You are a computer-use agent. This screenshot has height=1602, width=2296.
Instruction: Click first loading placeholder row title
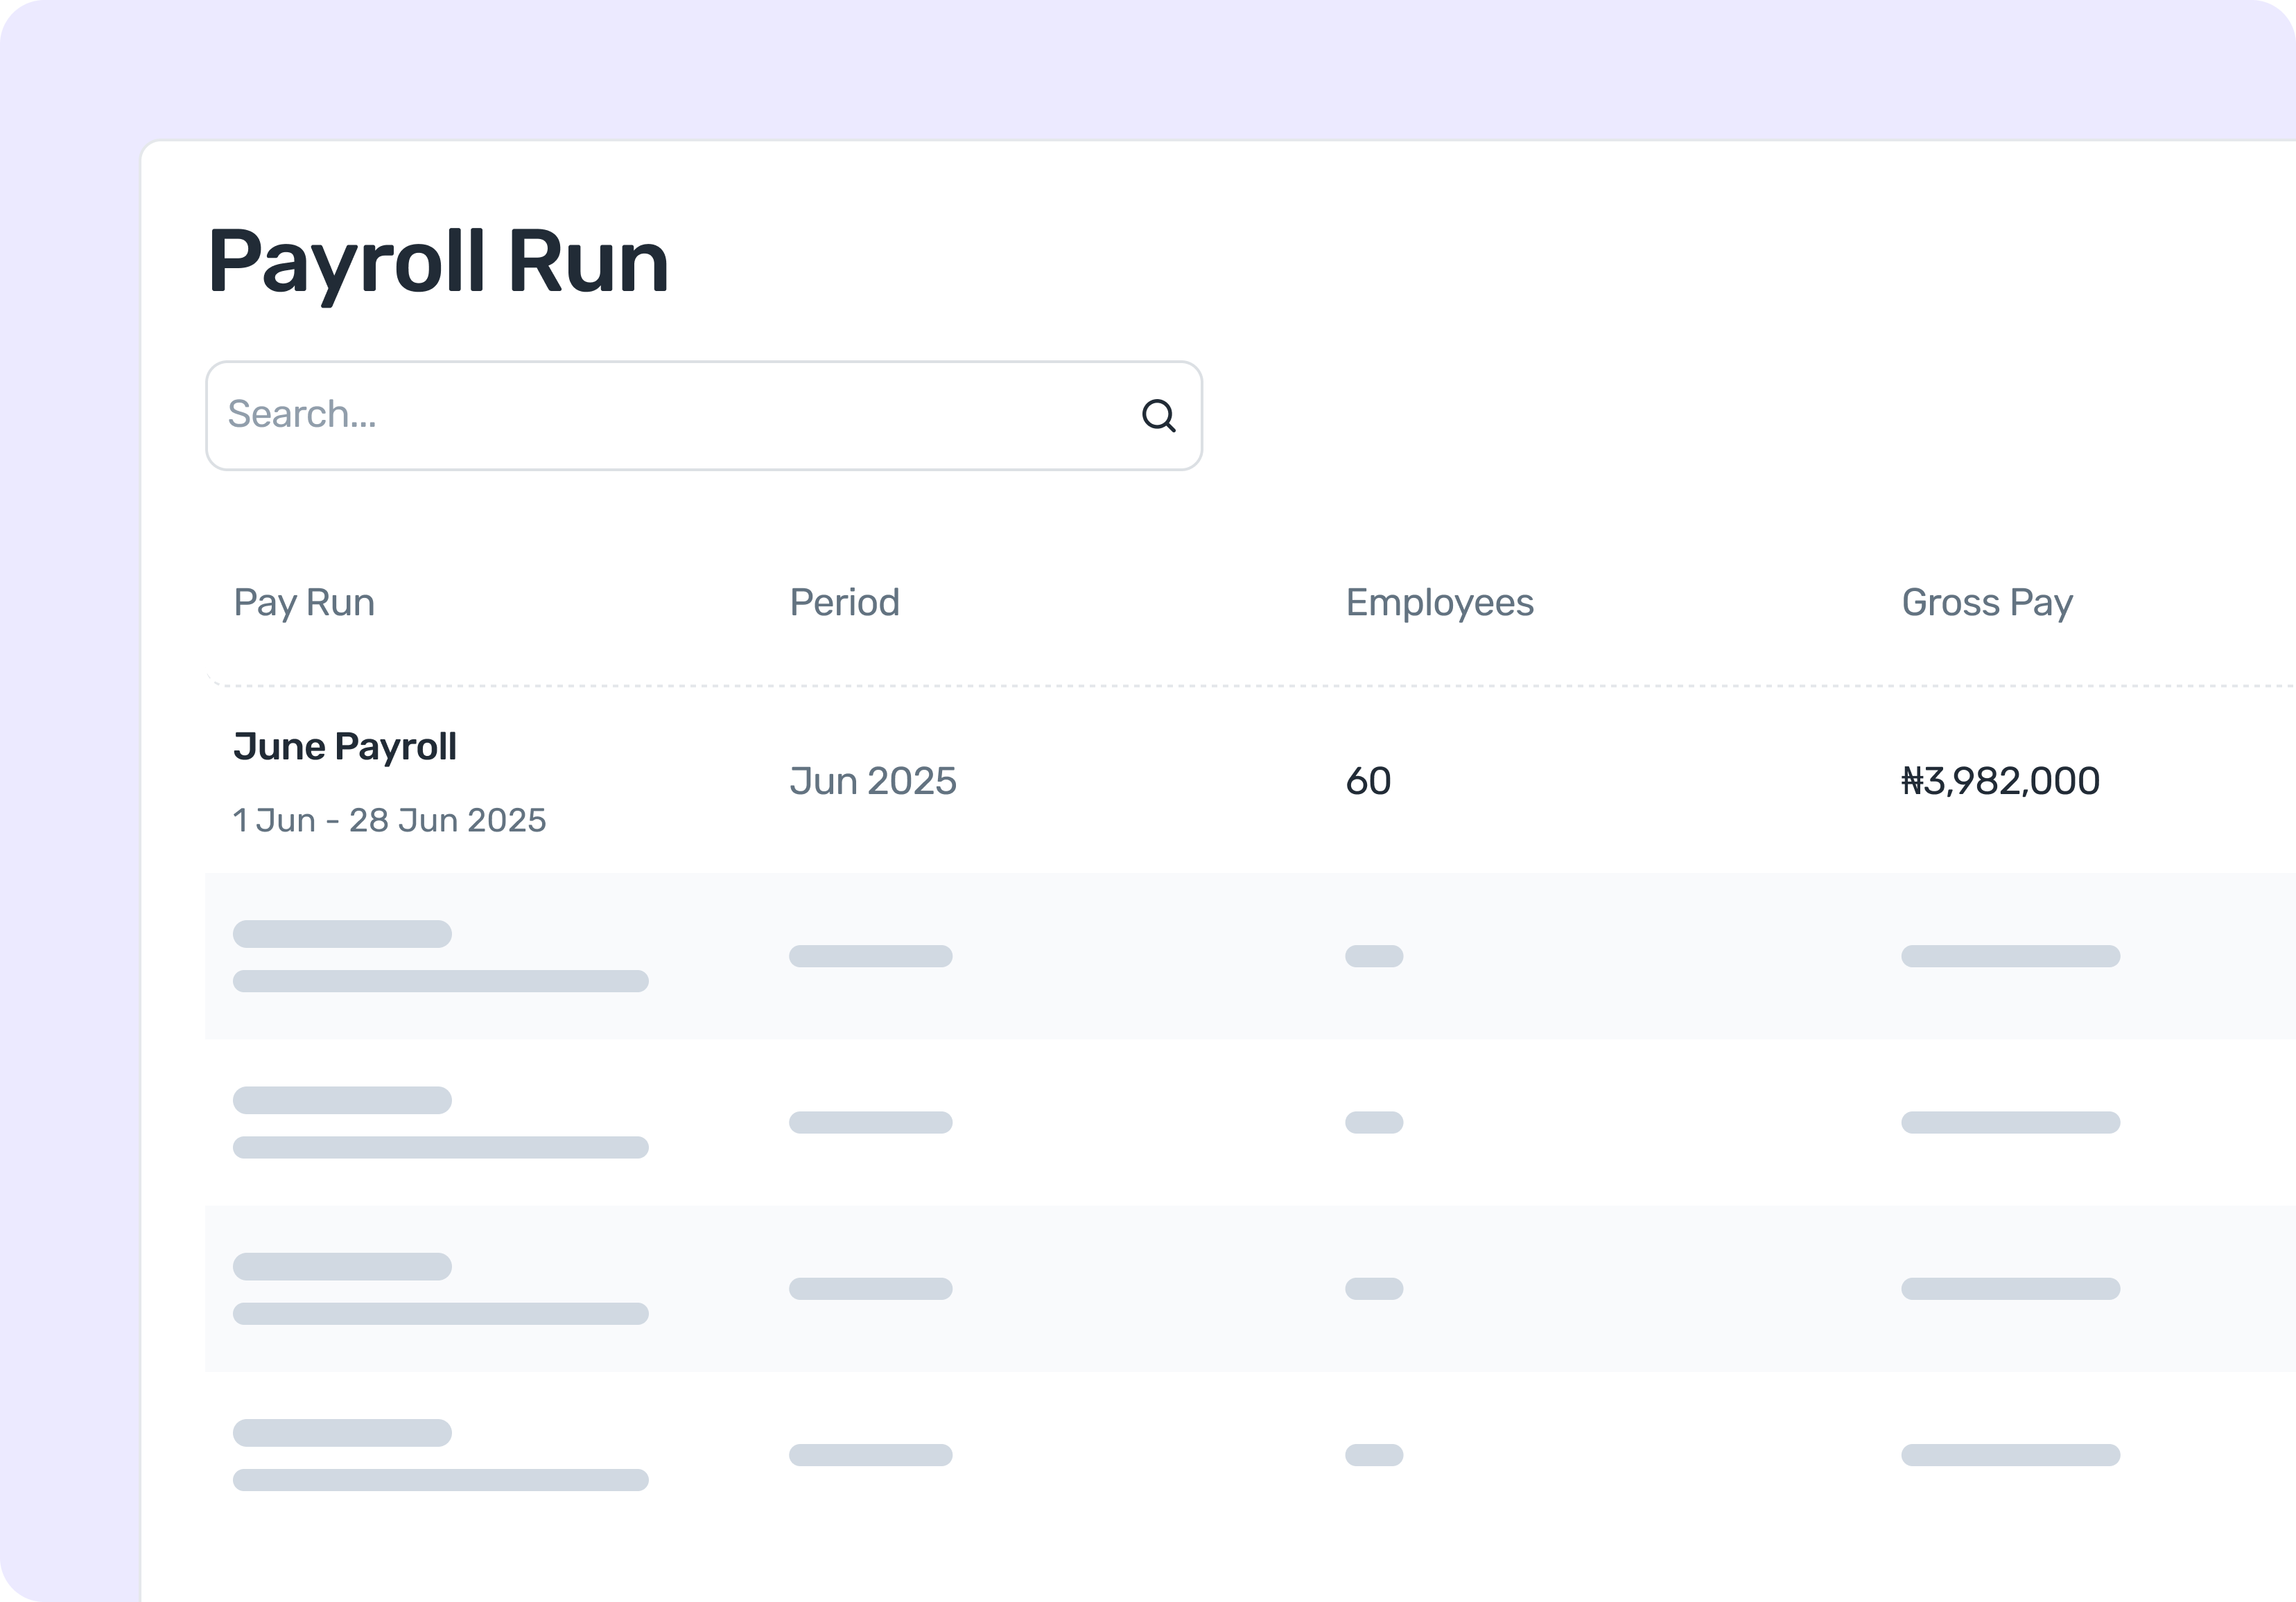[x=342, y=933]
